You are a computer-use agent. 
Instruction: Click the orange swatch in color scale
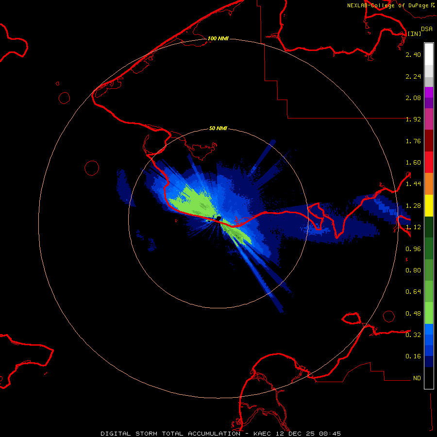coord(429,184)
